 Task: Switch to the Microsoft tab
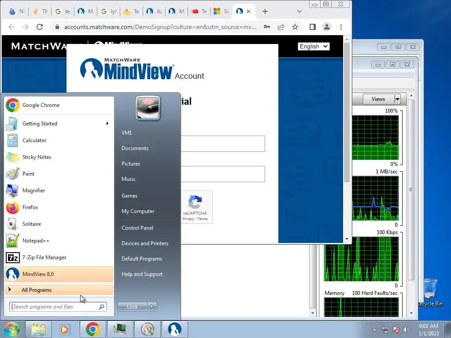pos(222,11)
